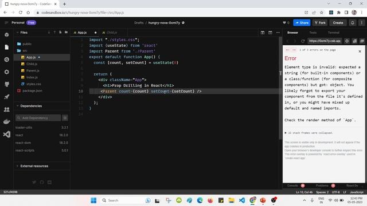Click the Fork button
This screenshot has height=206, width=367.
pos(320,23)
